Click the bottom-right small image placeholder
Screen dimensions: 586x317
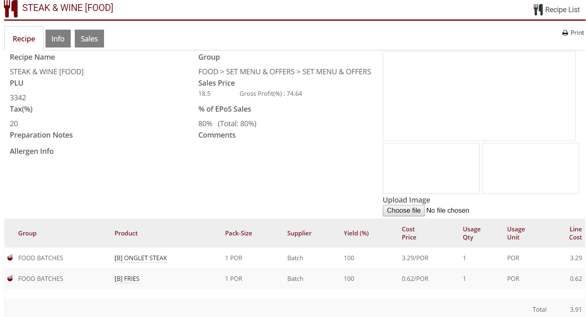(x=530, y=168)
